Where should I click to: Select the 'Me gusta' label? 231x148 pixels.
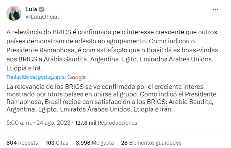point(103,143)
